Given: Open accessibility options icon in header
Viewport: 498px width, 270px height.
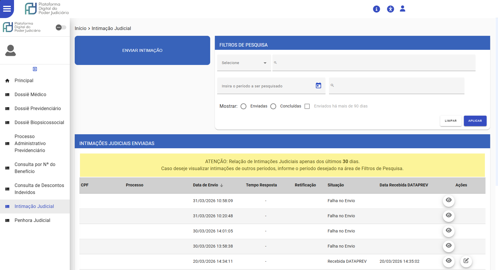Looking at the screenshot, I should tap(391, 9).
